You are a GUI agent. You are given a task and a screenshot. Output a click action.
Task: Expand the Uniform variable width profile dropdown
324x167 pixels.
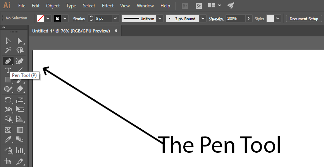pyautogui.click(x=159, y=19)
